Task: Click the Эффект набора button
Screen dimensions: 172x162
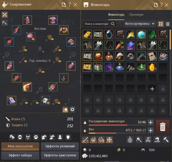Action: (20, 155)
